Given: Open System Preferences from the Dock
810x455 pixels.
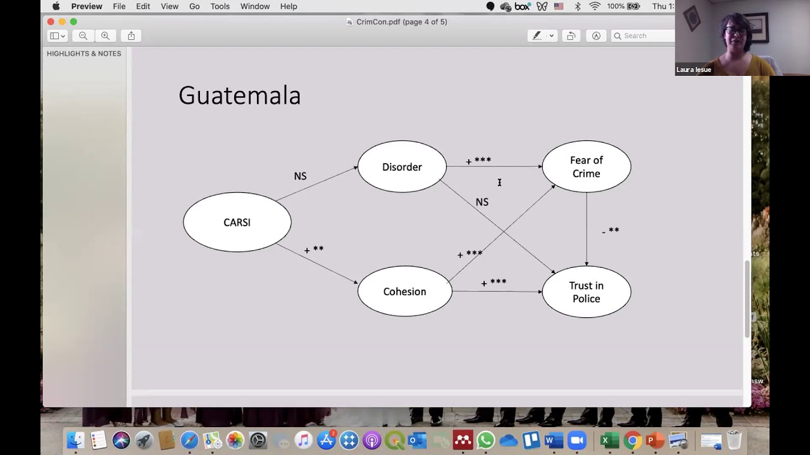Looking at the screenshot, I should (x=258, y=440).
